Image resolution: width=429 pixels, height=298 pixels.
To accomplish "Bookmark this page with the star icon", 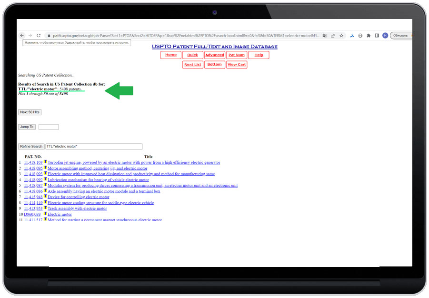I will [341, 36].
